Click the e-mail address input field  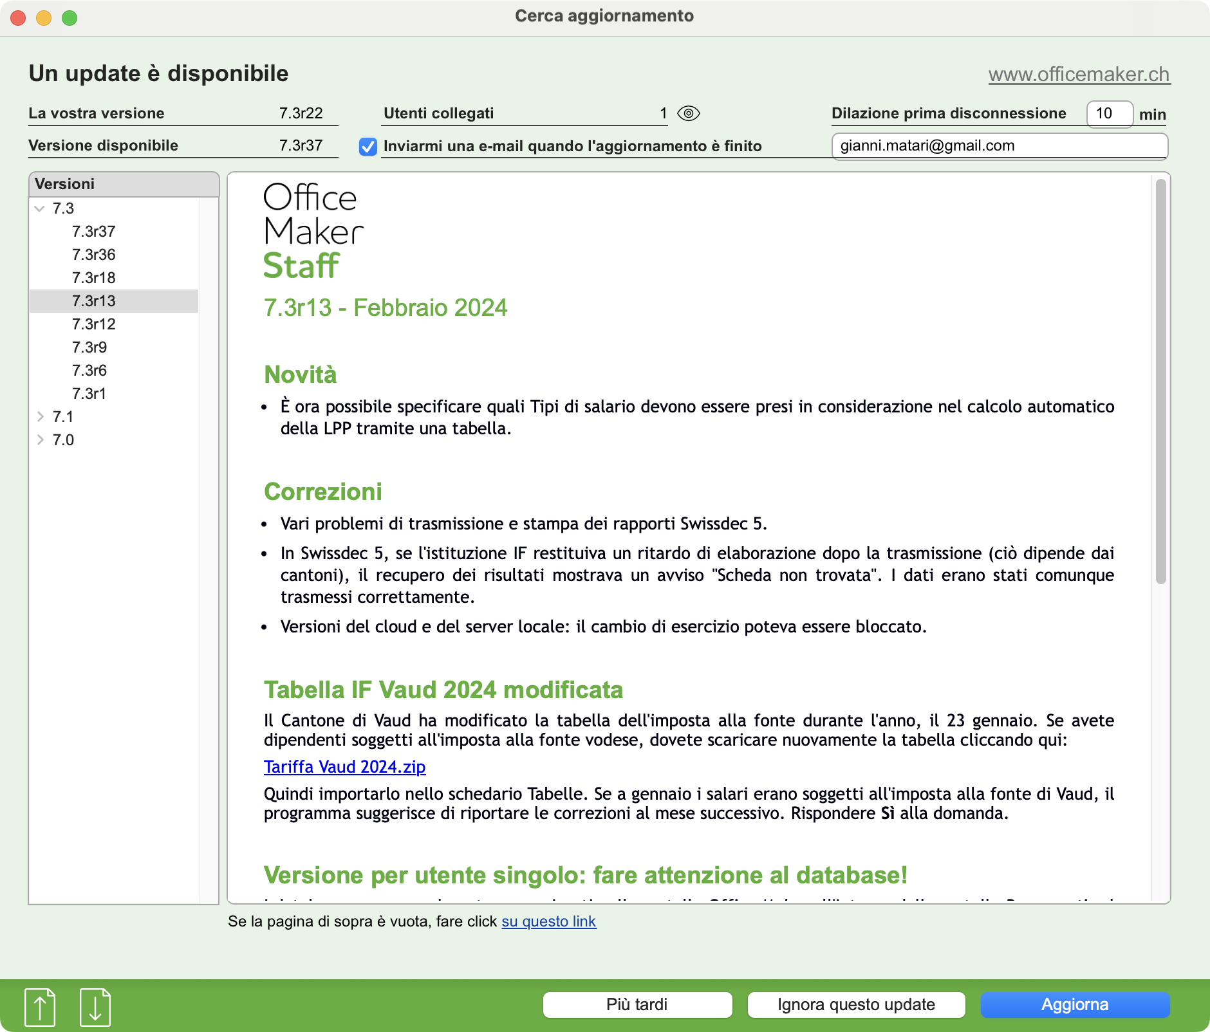click(1000, 146)
